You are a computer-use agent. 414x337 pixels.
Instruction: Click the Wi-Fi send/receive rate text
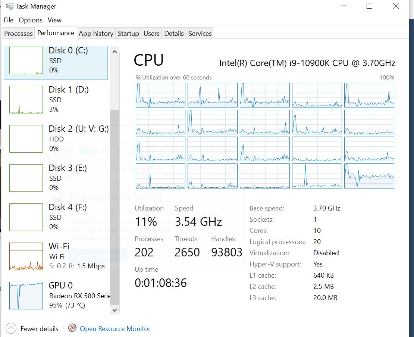(77, 266)
